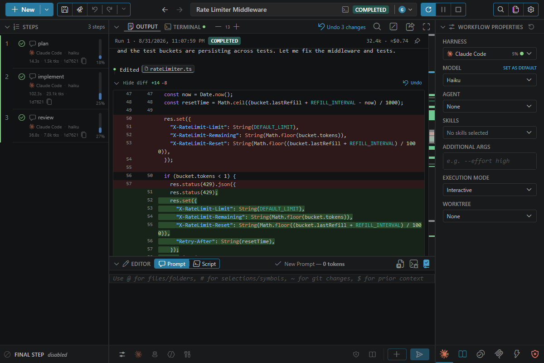
Task: Select Prompt editor mode
Action: coord(171,264)
